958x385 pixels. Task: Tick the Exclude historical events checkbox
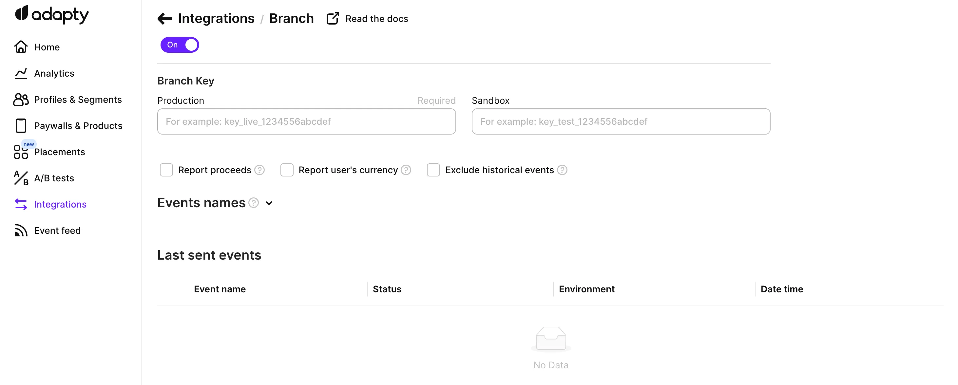click(x=433, y=170)
